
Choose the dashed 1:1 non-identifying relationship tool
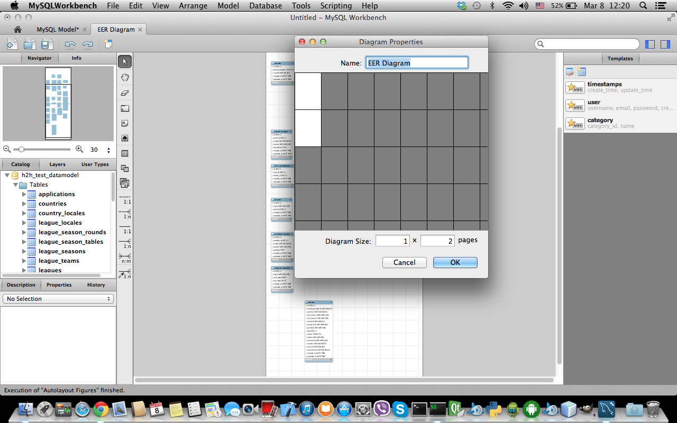pos(125,200)
